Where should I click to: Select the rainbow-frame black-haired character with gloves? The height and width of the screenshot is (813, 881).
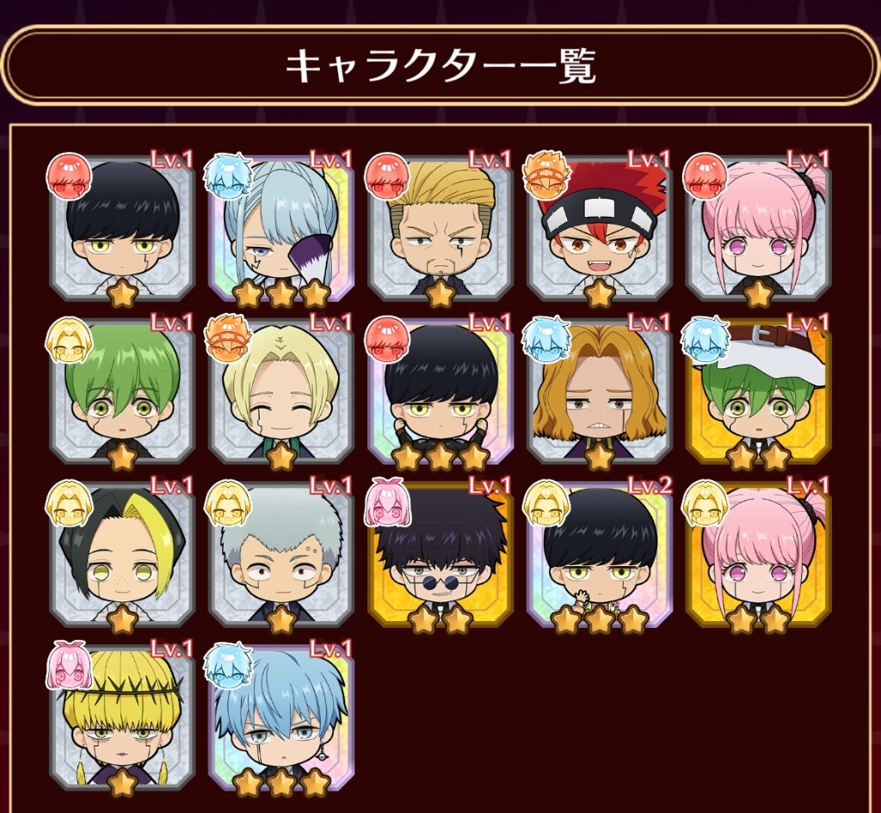(x=440, y=392)
